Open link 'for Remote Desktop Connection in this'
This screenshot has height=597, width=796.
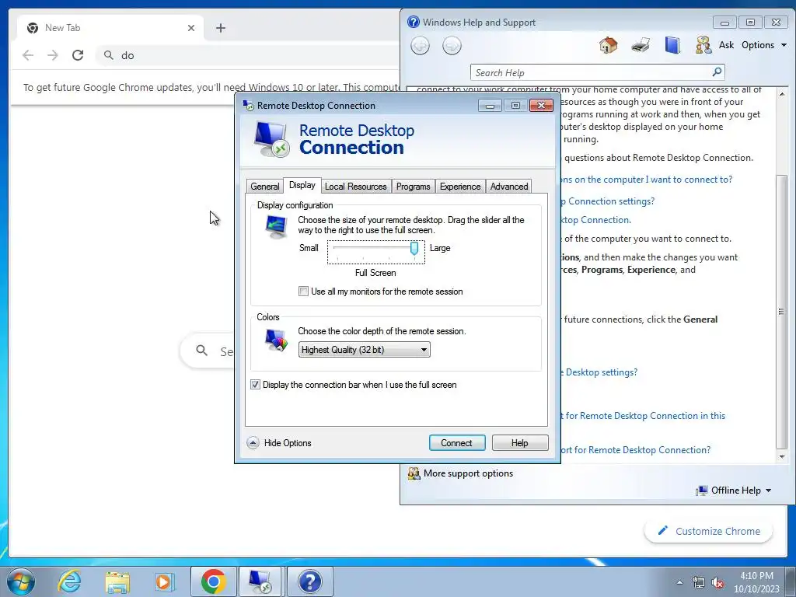pyautogui.click(x=643, y=416)
